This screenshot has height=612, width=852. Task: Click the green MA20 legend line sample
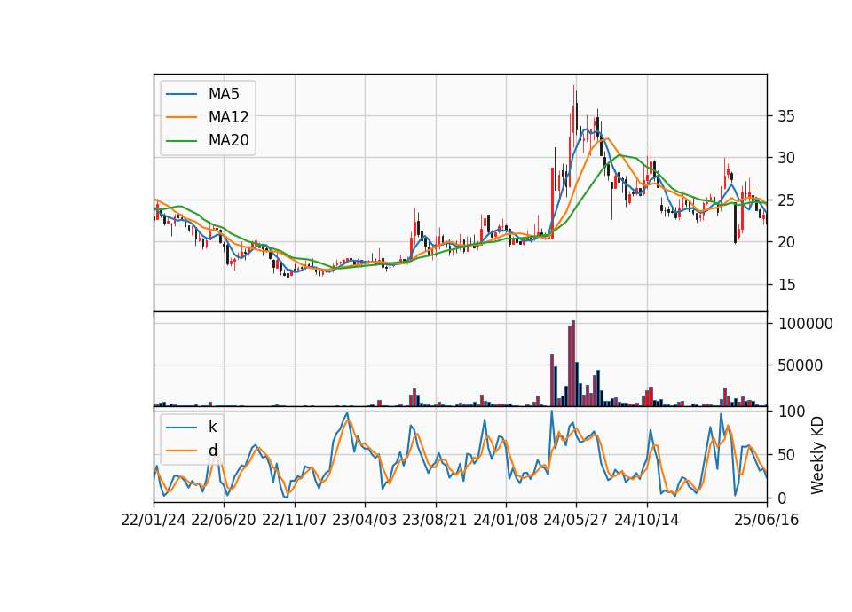point(181,140)
